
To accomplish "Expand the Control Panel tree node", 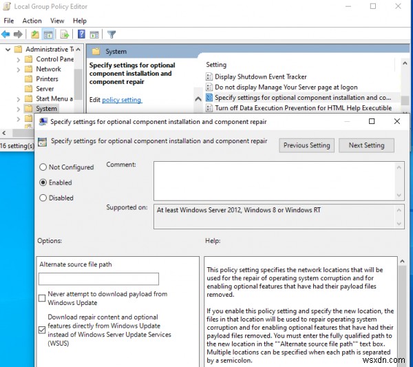I will coord(18,60).
